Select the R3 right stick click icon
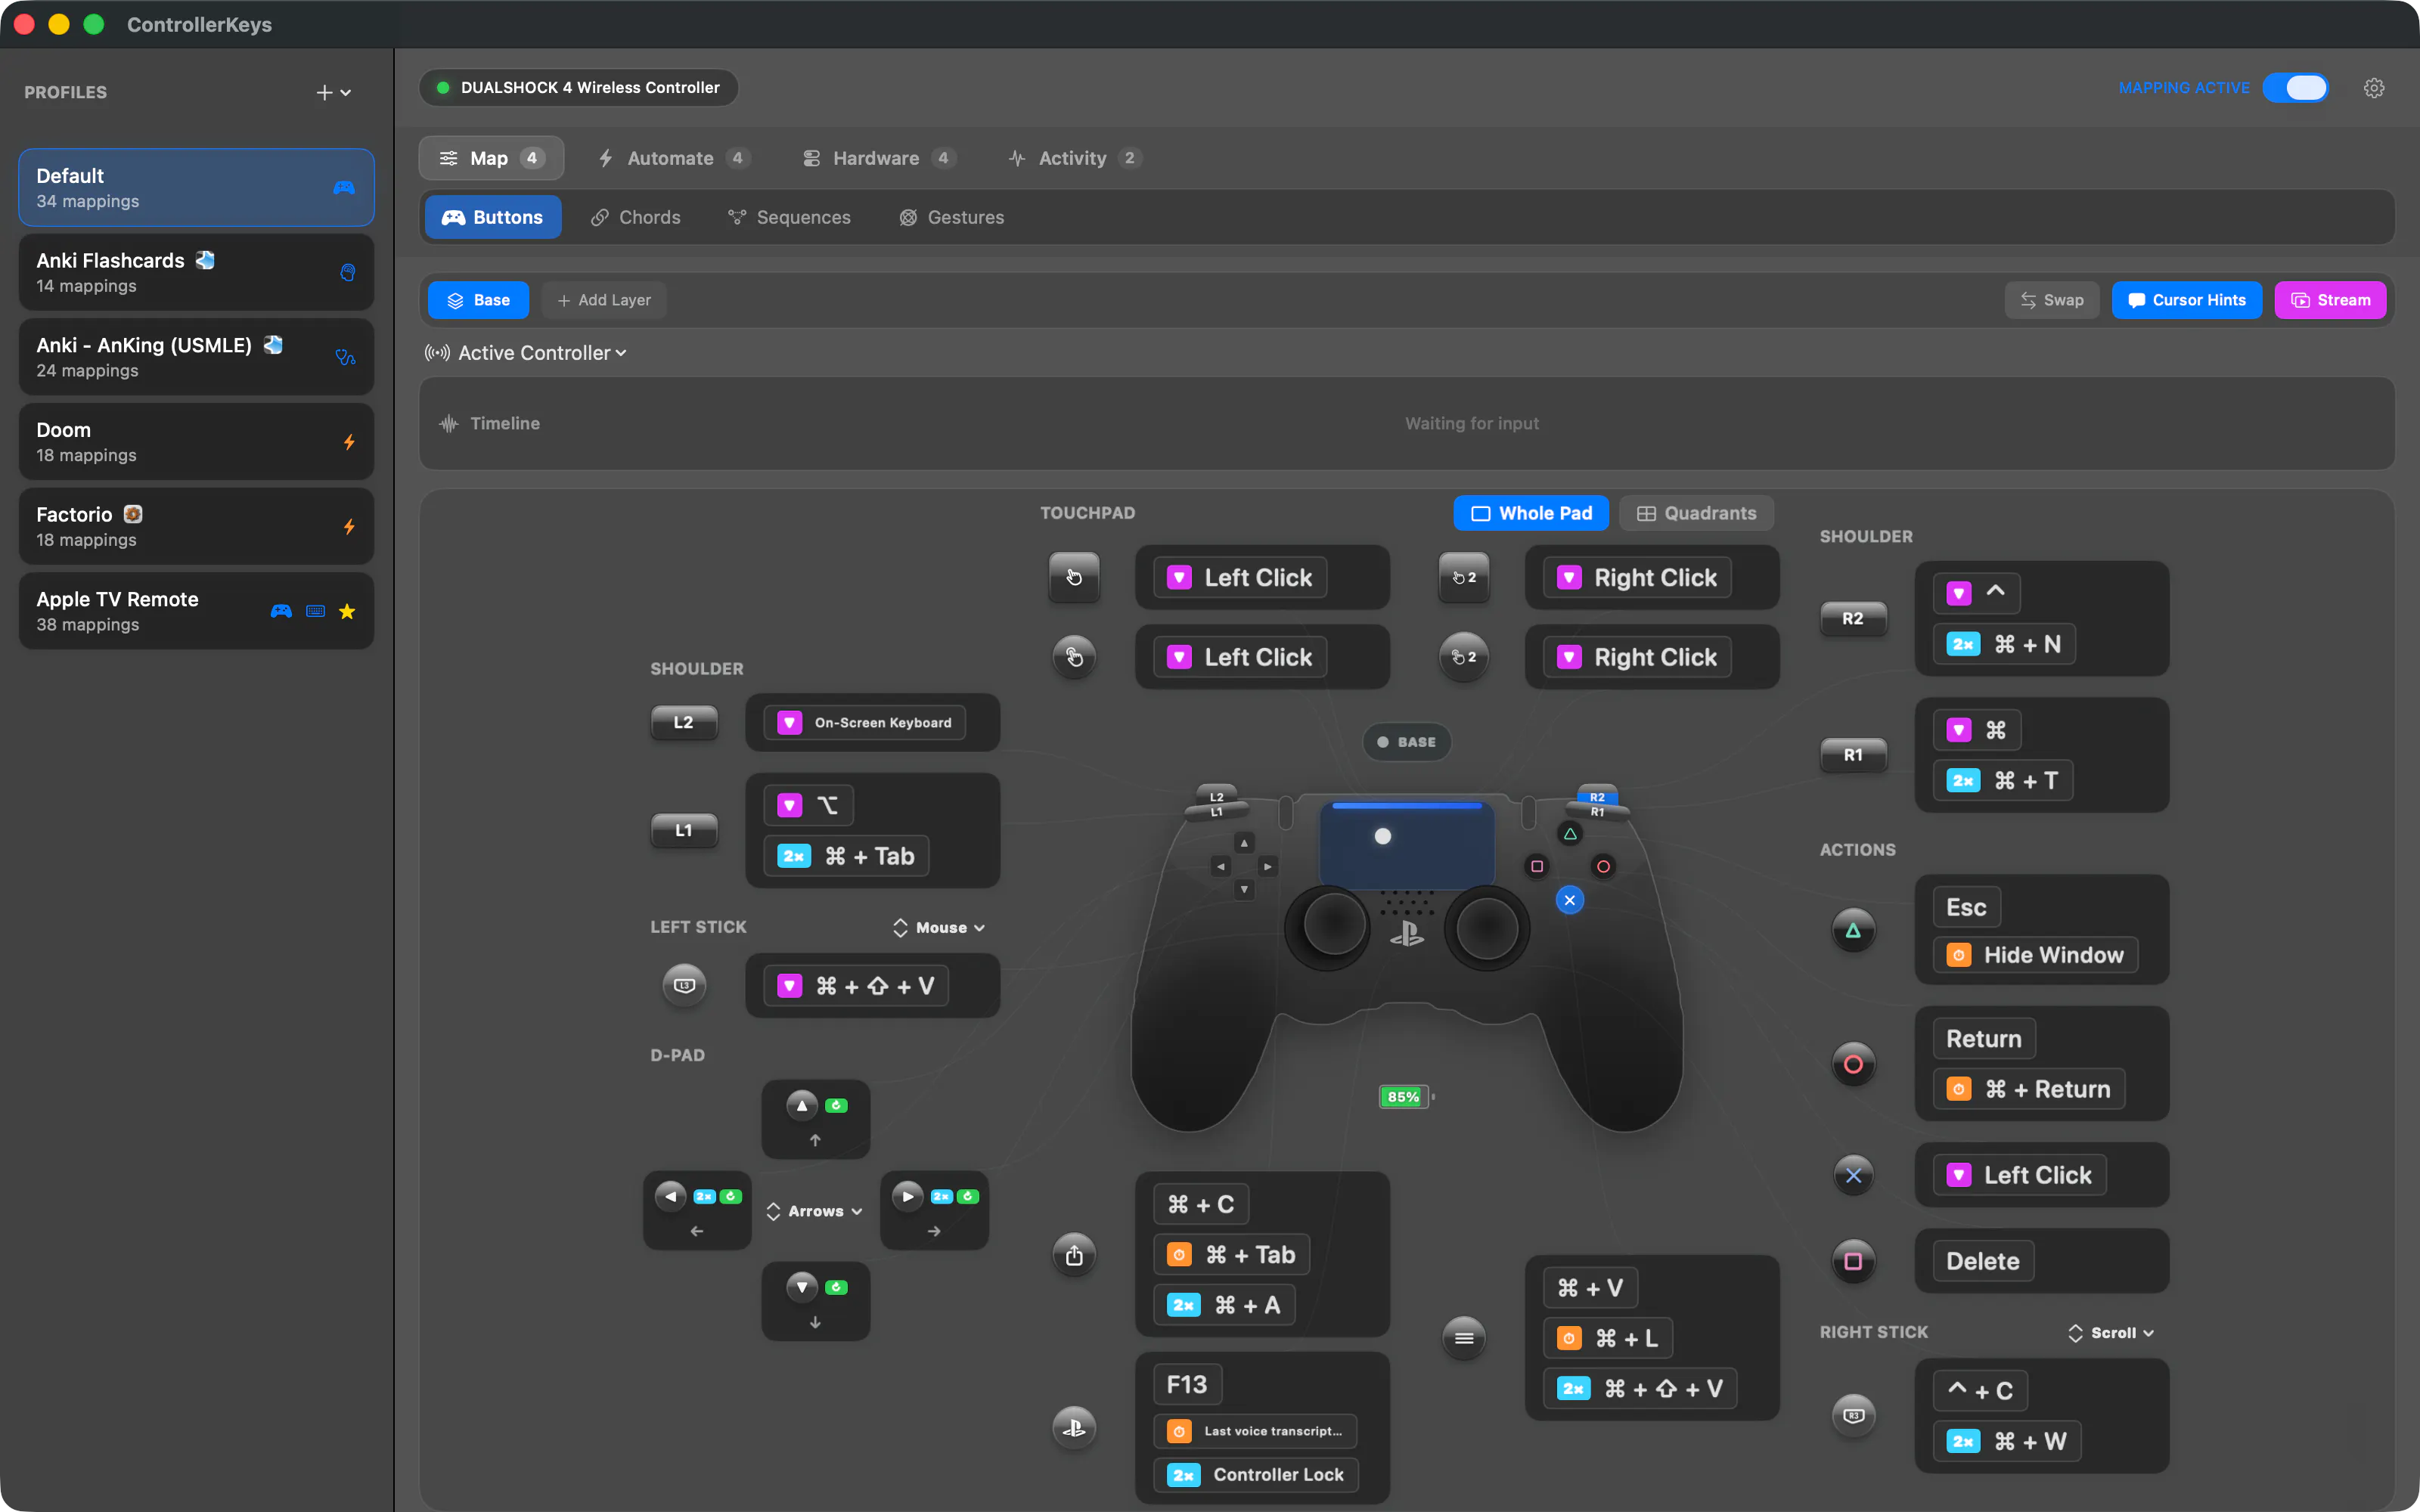This screenshot has height=1512, width=2420. [x=1853, y=1415]
